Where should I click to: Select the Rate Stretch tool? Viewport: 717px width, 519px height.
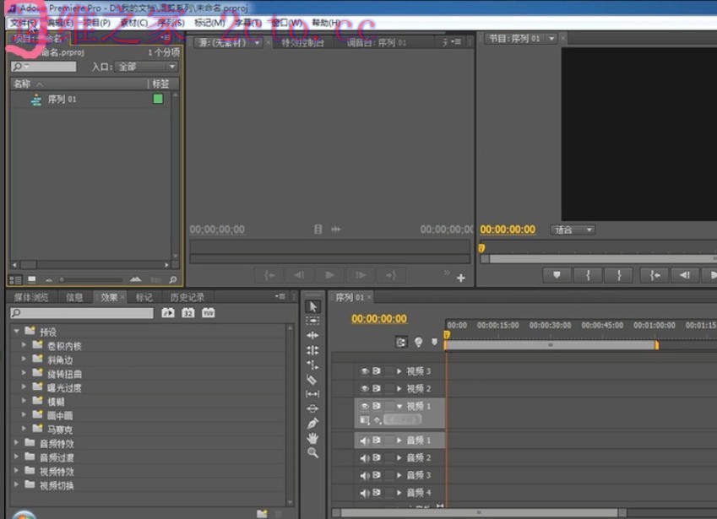coord(312,365)
